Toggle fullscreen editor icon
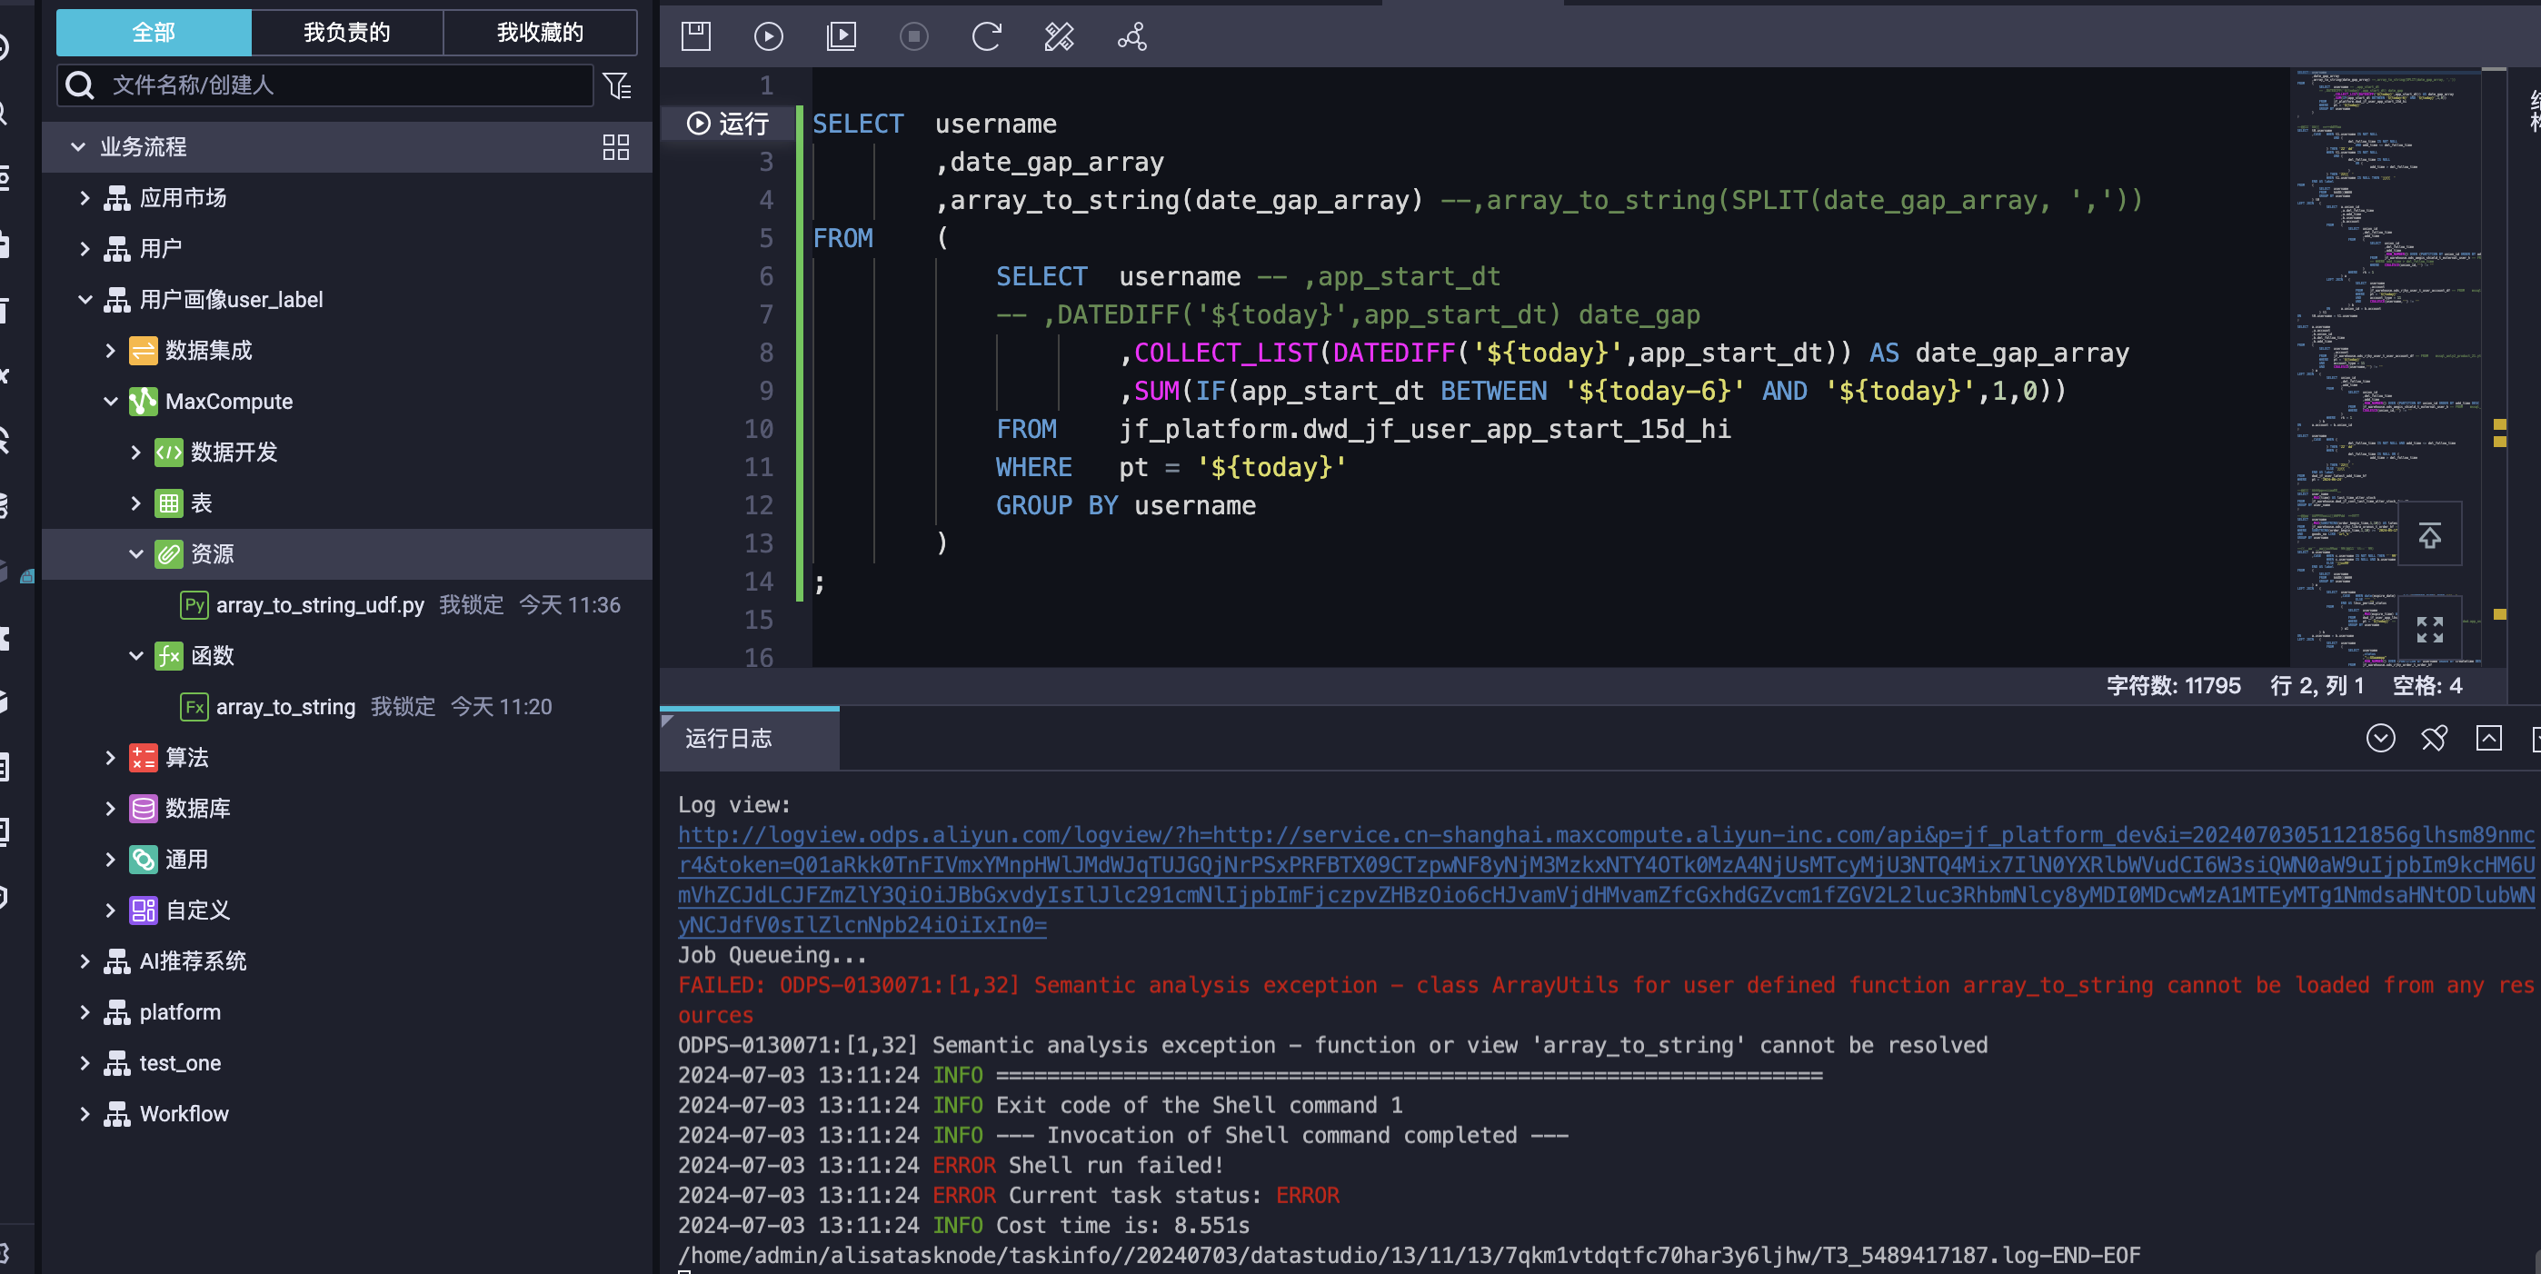2541x1274 pixels. (2429, 628)
